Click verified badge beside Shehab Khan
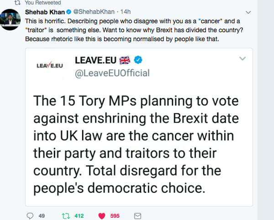 tap(68, 12)
